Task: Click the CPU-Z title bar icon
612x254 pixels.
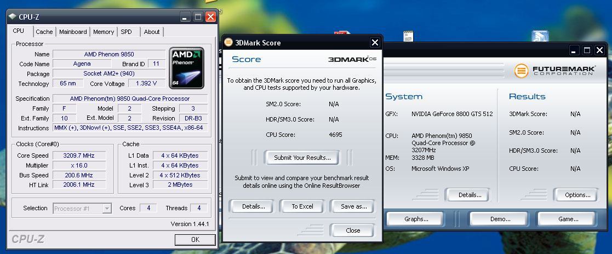Action: 13,17
